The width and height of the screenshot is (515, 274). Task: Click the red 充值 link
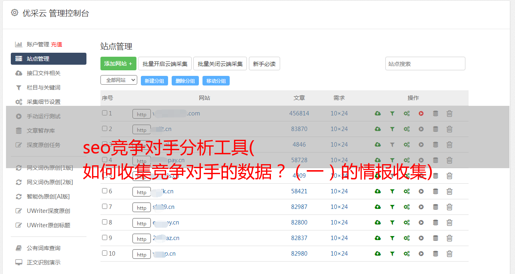[56, 44]
